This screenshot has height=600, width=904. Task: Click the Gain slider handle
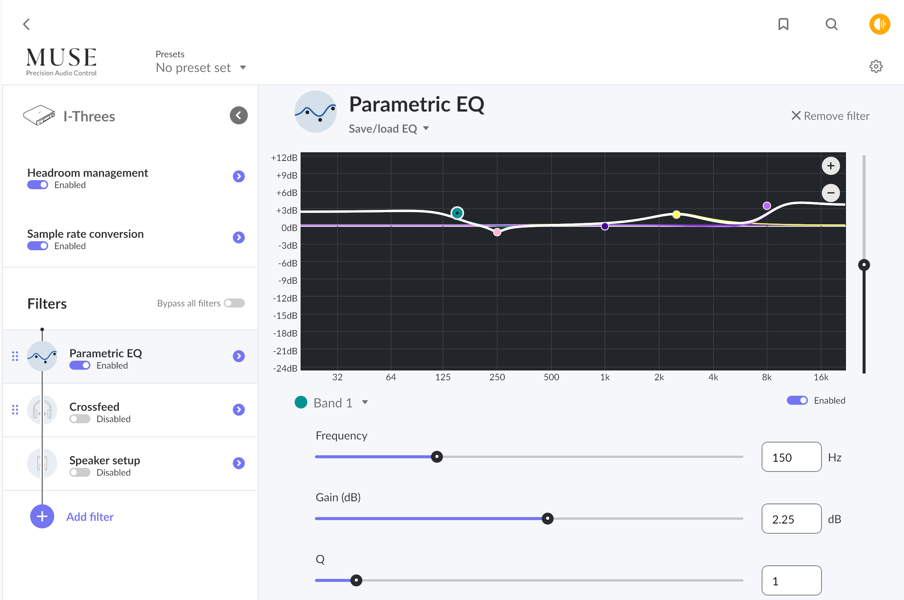548,519
